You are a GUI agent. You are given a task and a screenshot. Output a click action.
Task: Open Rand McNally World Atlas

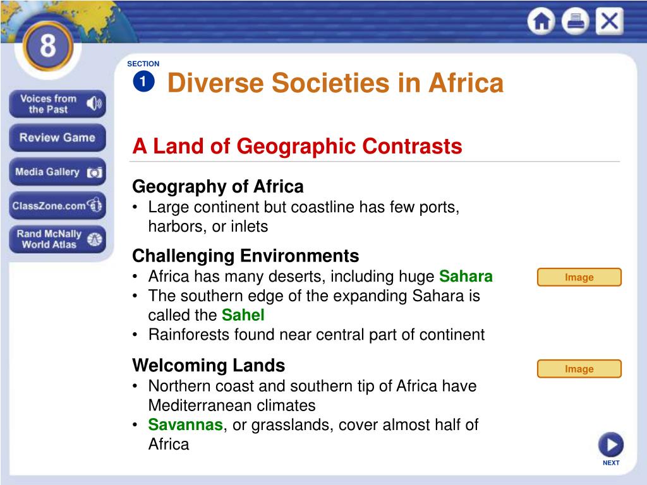tap(57, 239)
